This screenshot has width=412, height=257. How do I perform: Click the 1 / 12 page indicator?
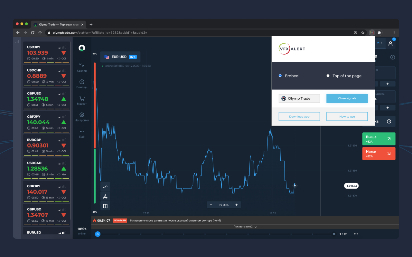tap(343, 234)
